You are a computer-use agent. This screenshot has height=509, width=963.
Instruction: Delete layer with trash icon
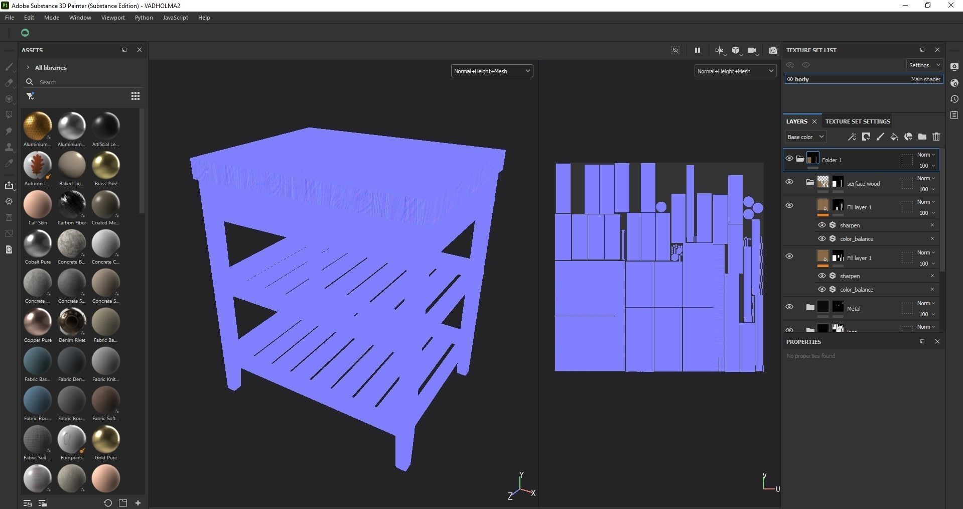click(936, 137)
